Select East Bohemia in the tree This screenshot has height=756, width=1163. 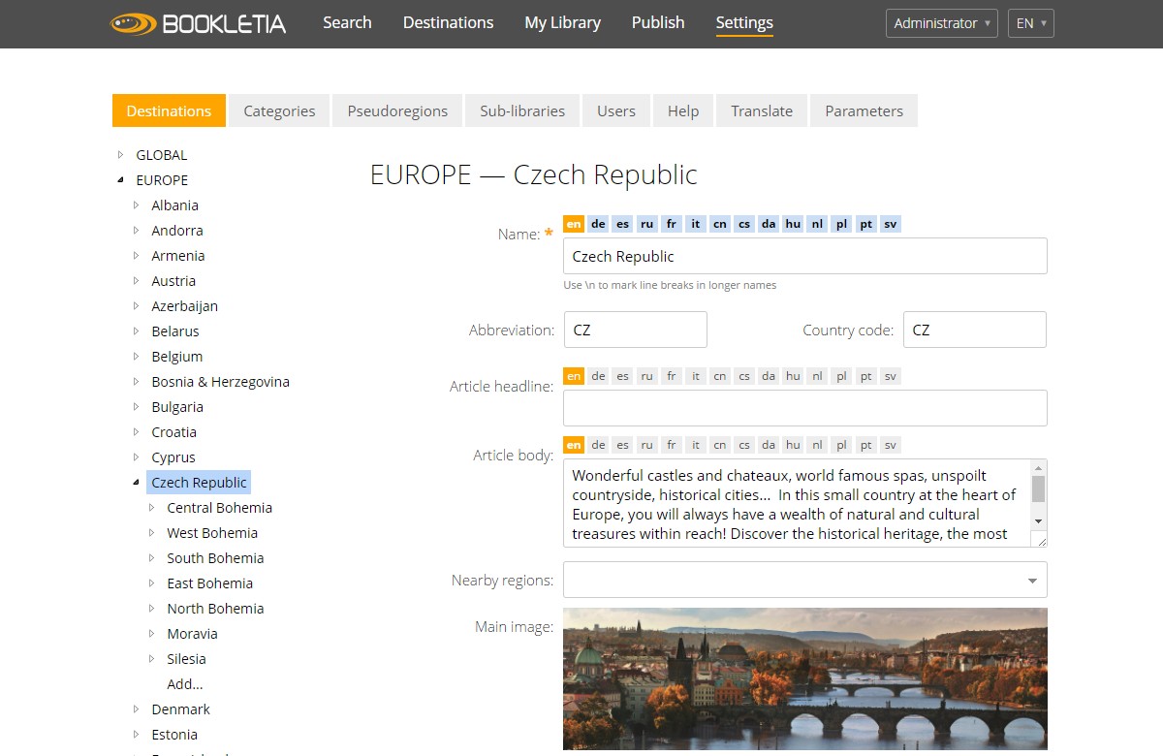[209, 583]
